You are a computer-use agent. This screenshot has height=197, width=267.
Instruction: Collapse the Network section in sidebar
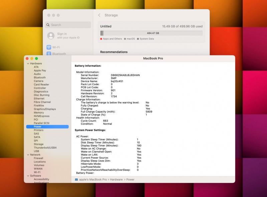(x=28, y=155)
